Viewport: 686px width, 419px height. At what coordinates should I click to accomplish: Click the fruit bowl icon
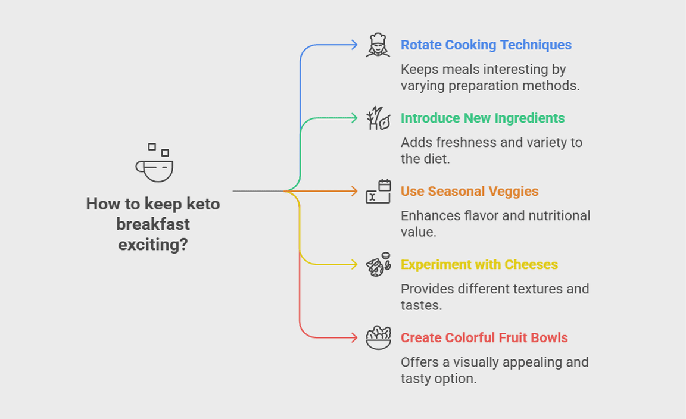point(378,338)
